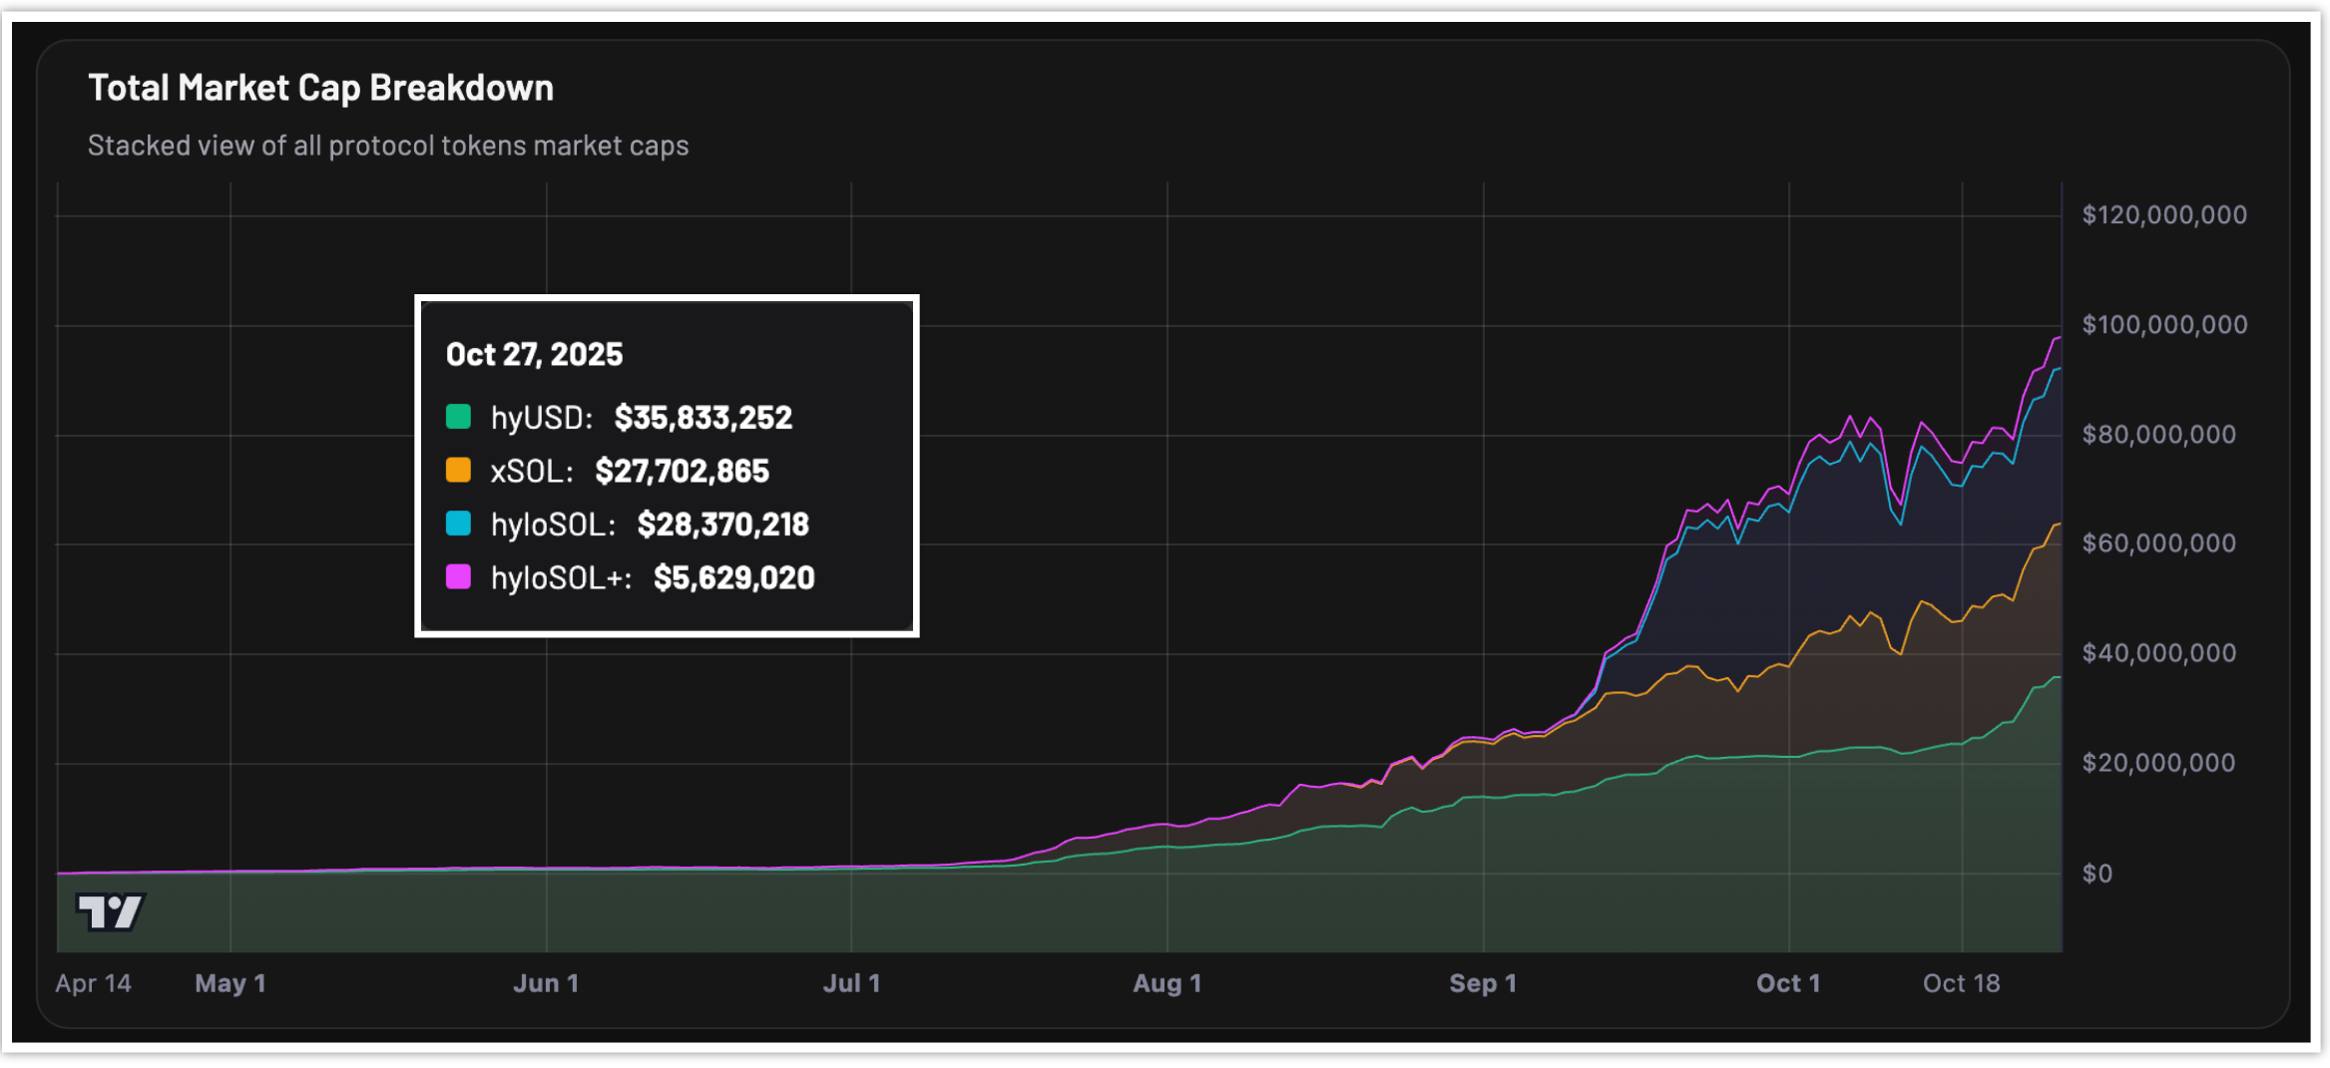Viewport: 2330px width, 1068px height.
Task: Click the stacked view subtitle text
Action: tap(388, 146)
